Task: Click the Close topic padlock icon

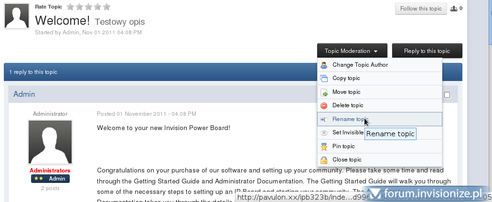Action: pos(324,160)
